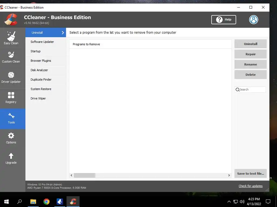Click the Uninstall button on the right
The height and width of the screenshot is (207, 277).
250,44
